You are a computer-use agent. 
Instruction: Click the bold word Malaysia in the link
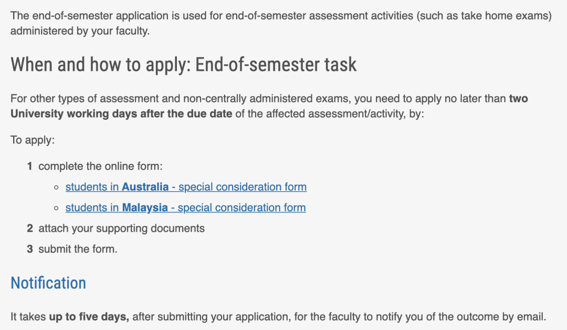[145, 208]
